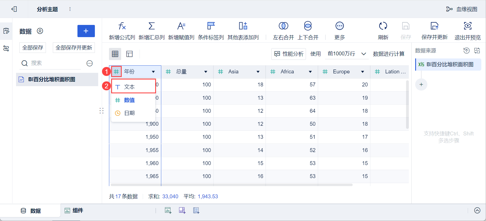This screenshot has width=486, height=221.
Task: Select 上下合并 union tool
Action: click(308, 31)
